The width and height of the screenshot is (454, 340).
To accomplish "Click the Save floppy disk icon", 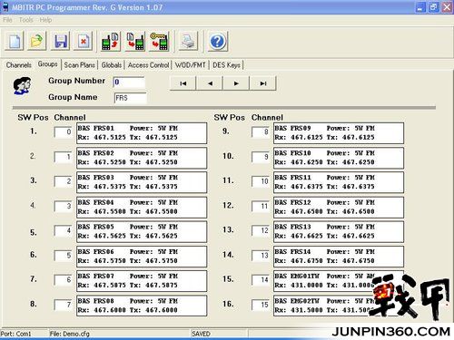I will pyautogui.click(x=61, y=41).
